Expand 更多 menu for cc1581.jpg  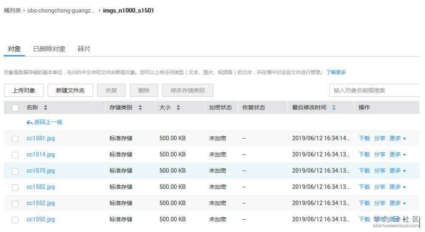[398, 138]
